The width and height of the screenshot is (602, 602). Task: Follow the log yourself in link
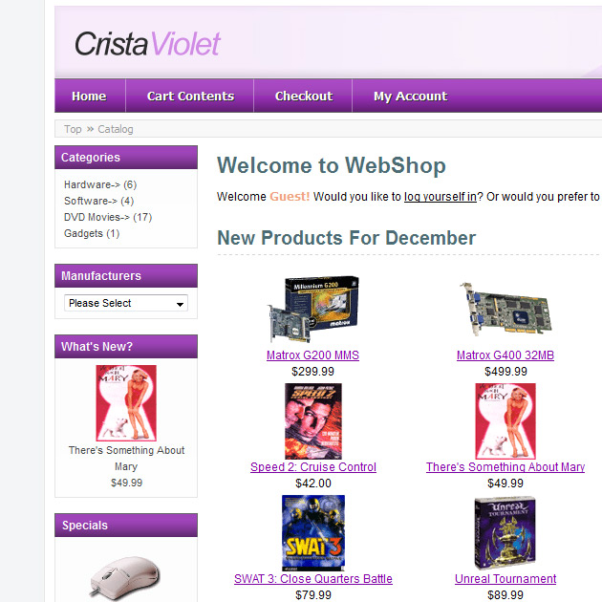coord(441,197)
